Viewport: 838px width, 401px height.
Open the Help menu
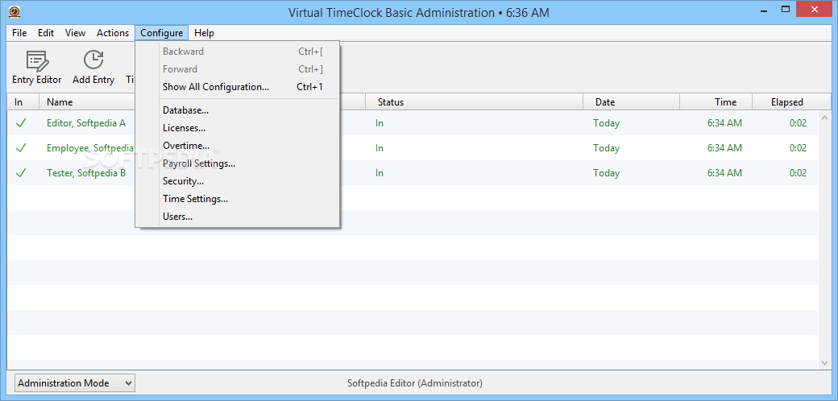204,33
